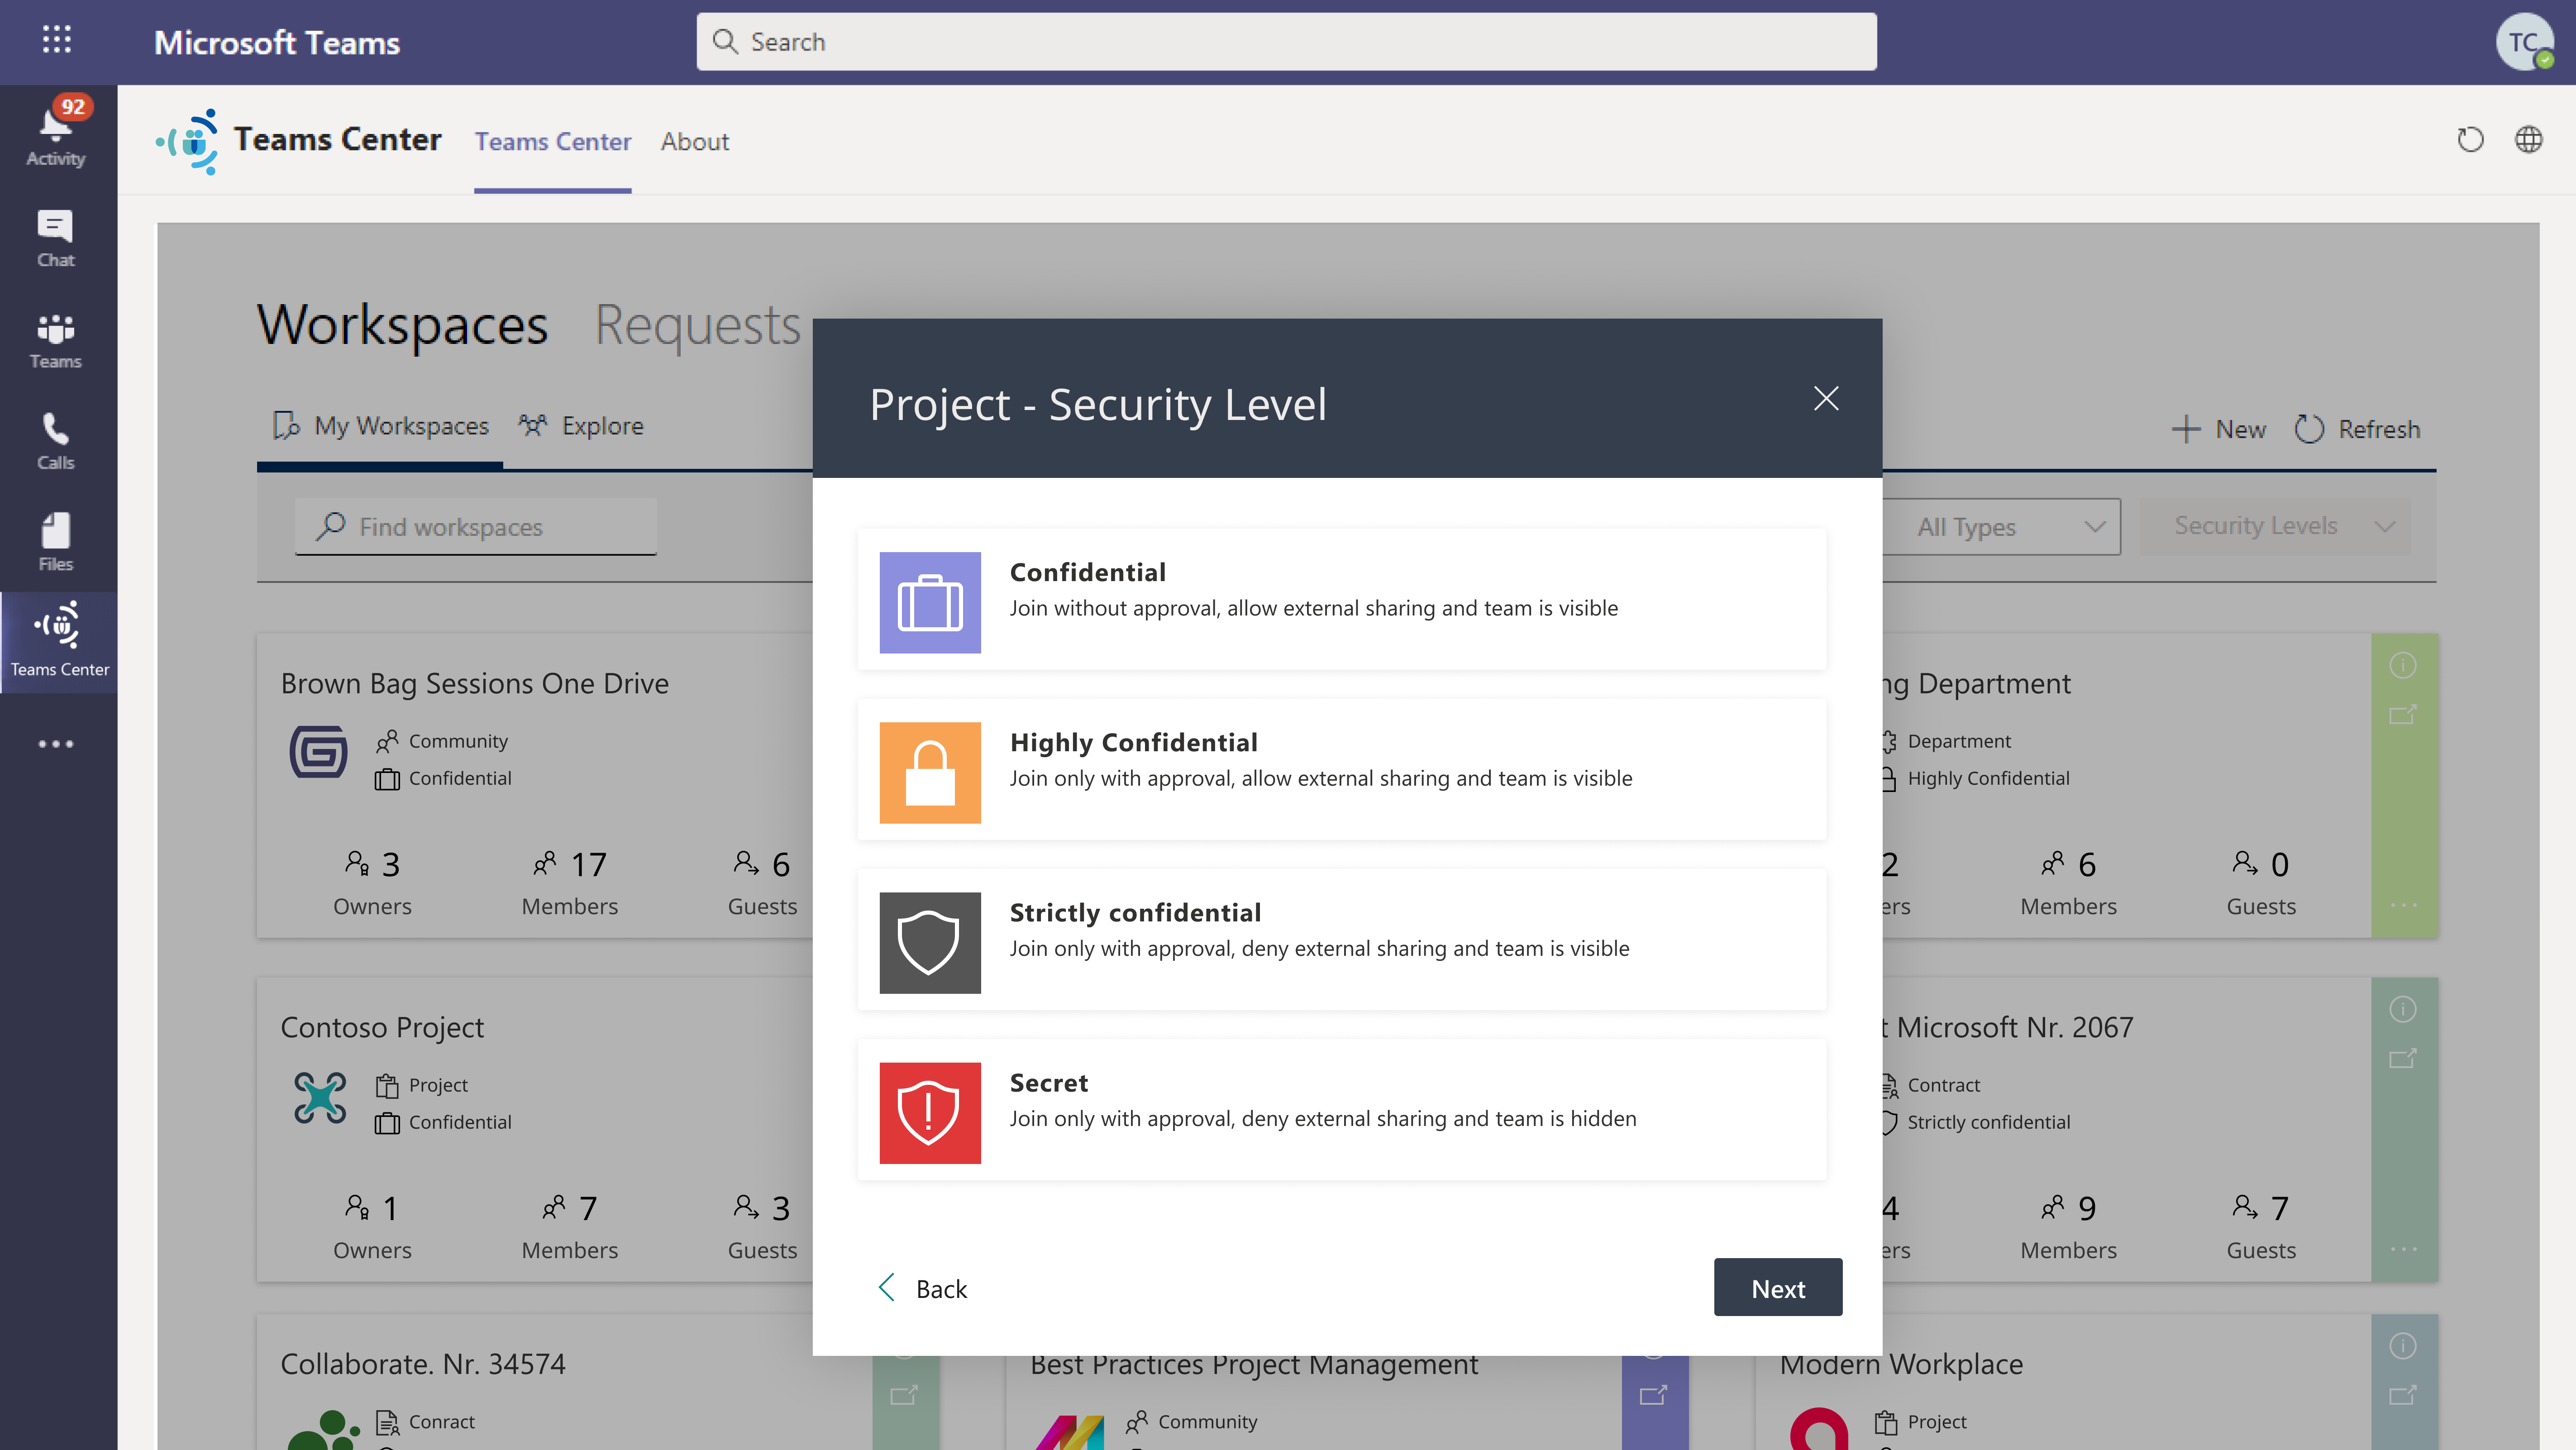Click the Find workspaces search field
The image size is (2576, 1450).
pyautogui.click(x=478, y=525)
